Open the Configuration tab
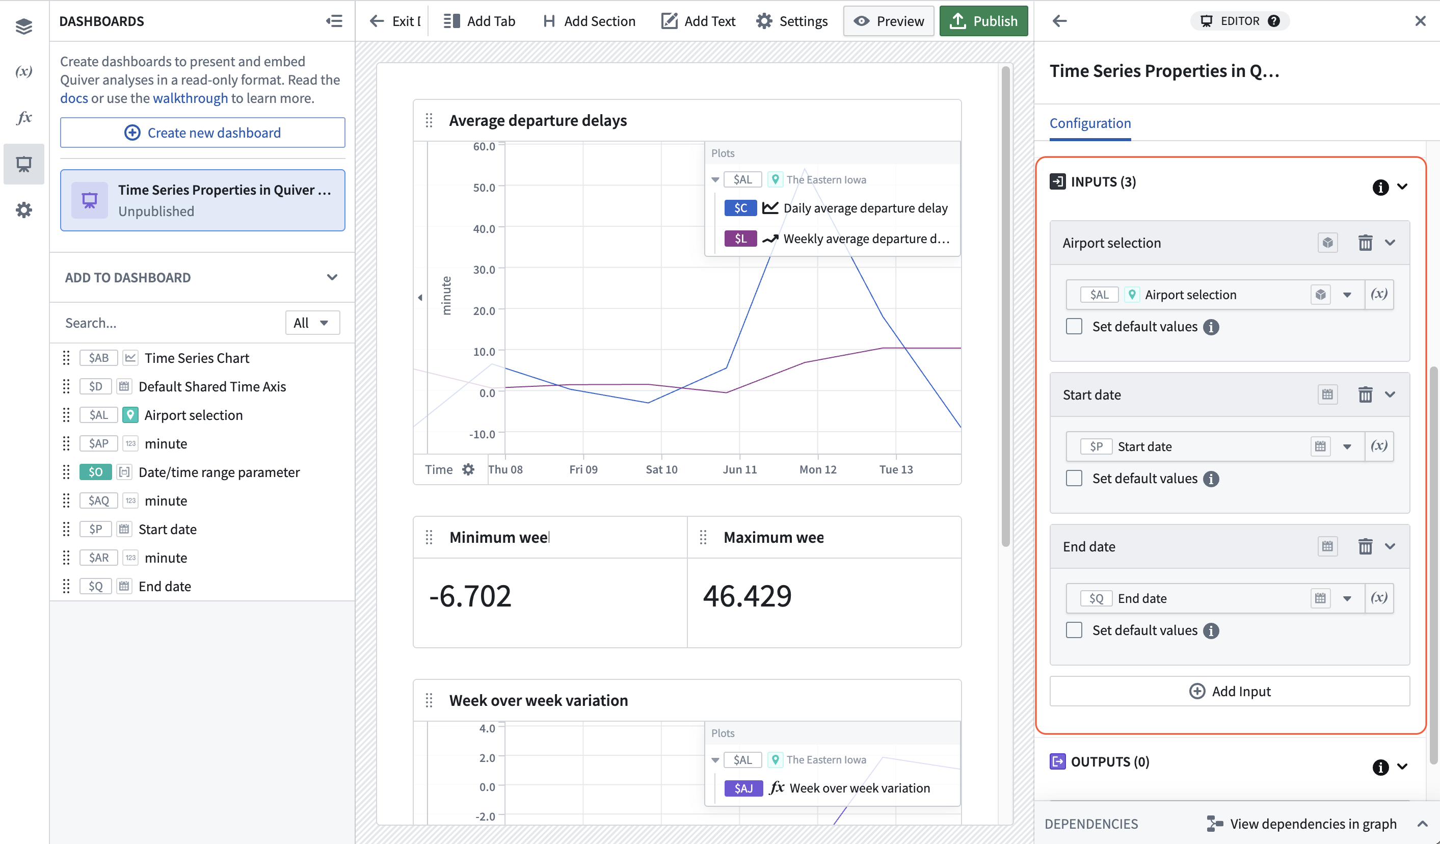This screenshot has height=844, width=1440. pos(1090,123)
